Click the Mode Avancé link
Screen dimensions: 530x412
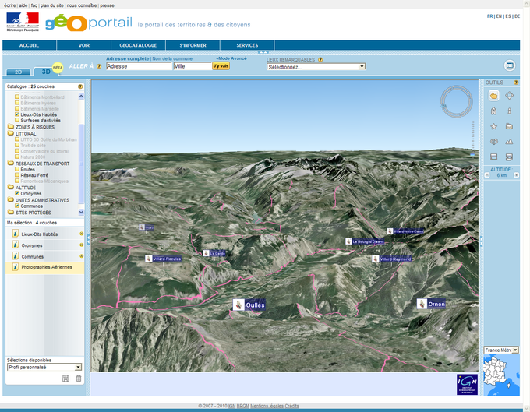coord(231,58)
